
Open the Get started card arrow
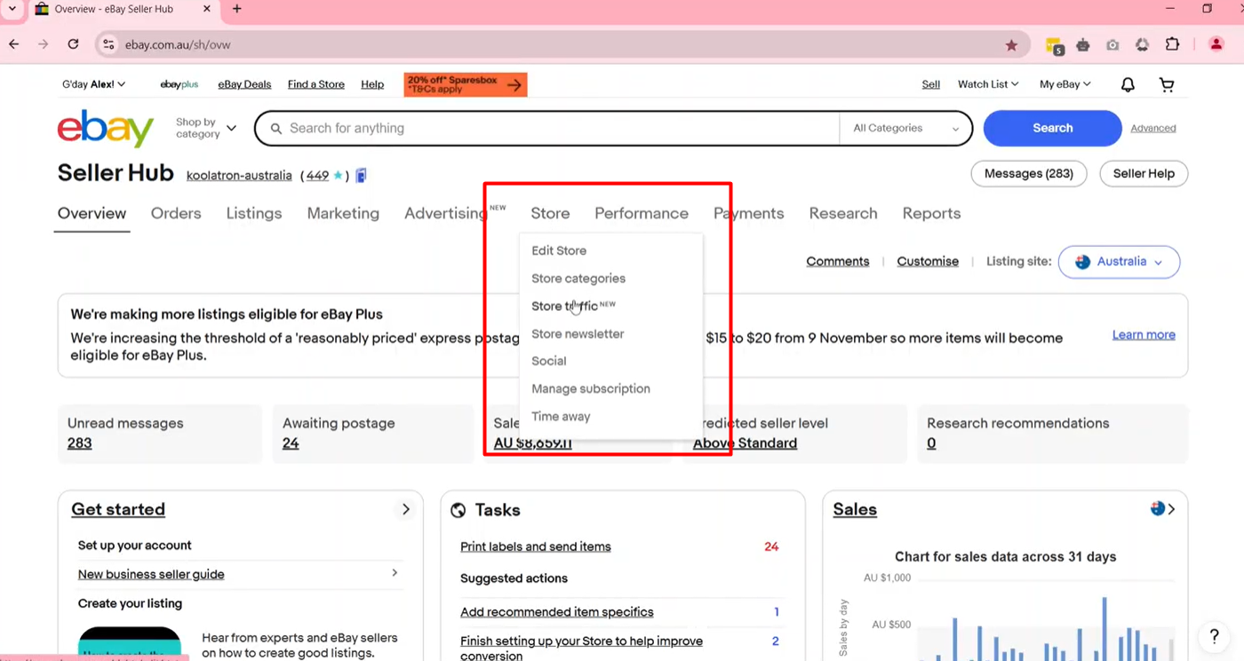point(406,509)
